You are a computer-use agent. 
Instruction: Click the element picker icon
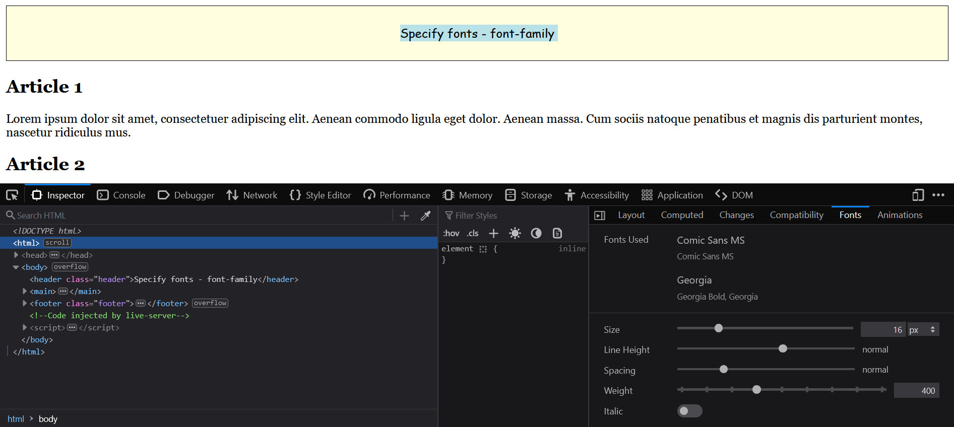tap(12, 195)
